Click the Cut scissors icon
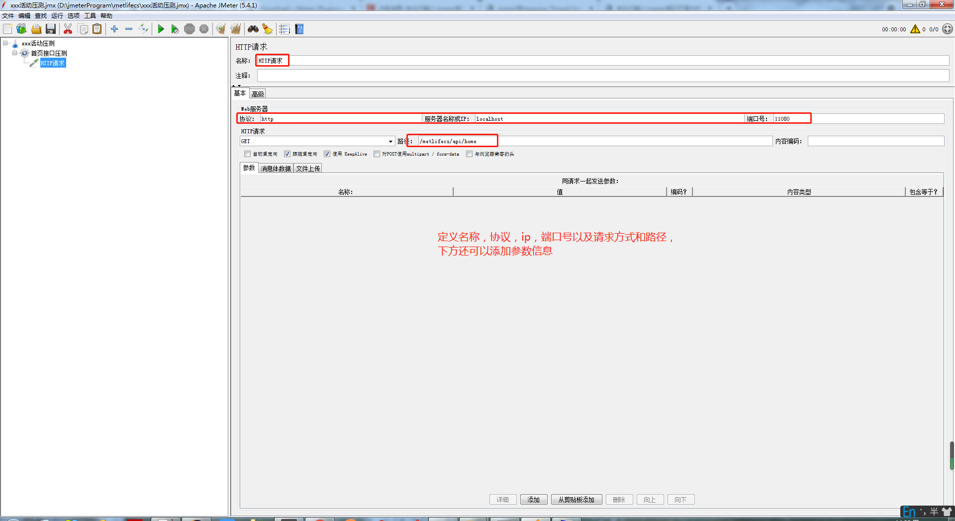 (68, 29)
